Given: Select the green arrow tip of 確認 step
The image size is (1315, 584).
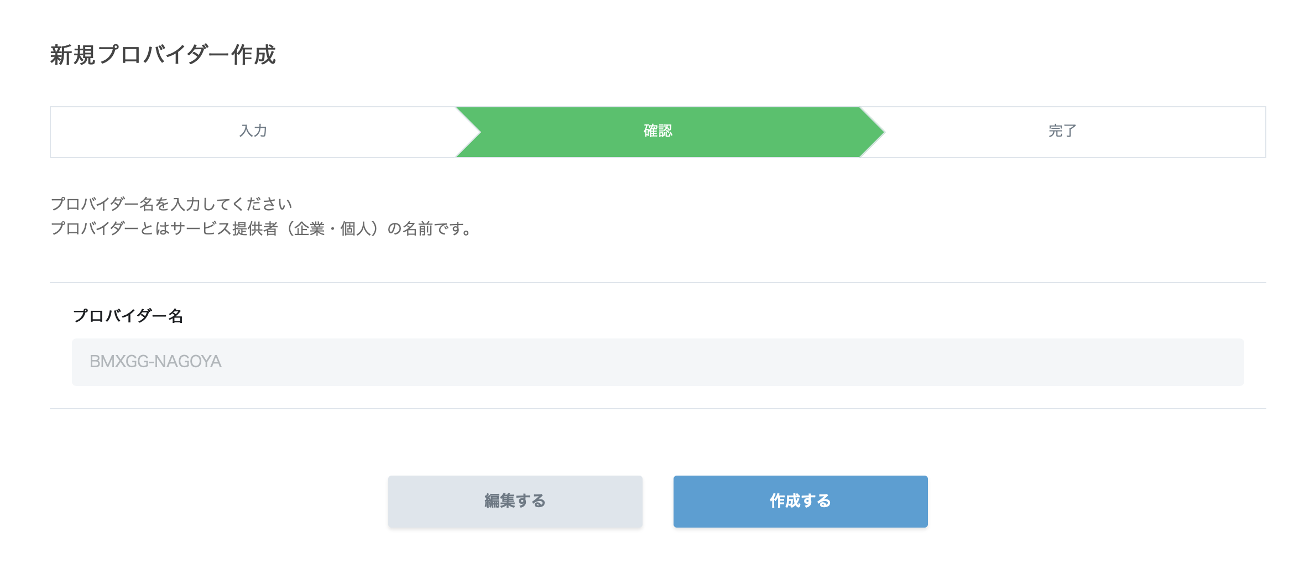Looking at the screenshot, I should (x=879, y=132).
